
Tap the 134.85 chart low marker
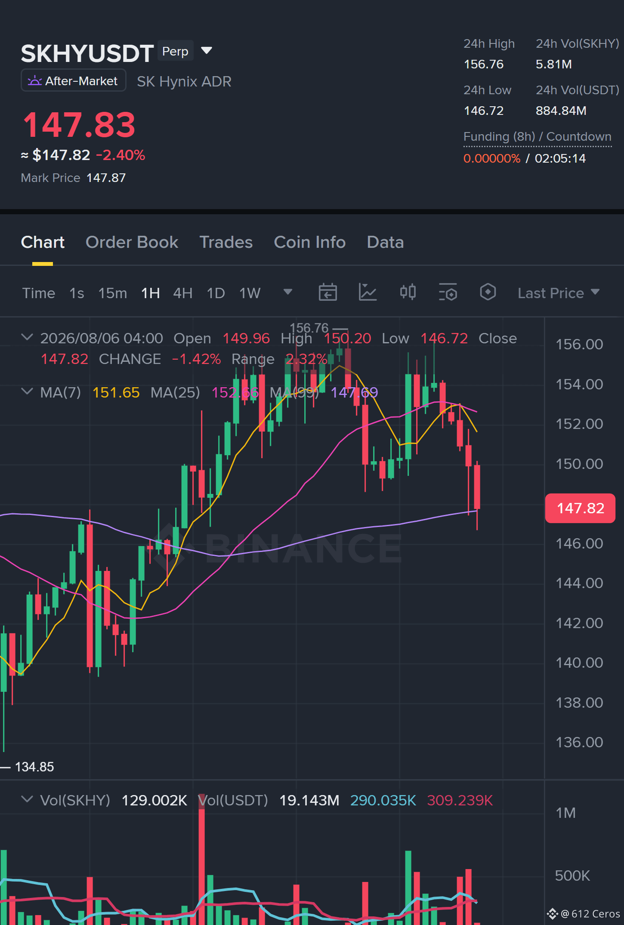34,767
